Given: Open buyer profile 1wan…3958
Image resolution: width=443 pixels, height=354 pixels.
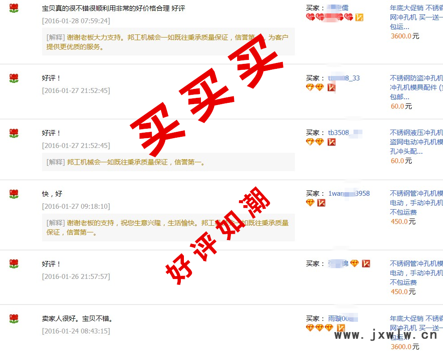Looking at the screenshot, I should pyautogui.click(x=349, y=194).
